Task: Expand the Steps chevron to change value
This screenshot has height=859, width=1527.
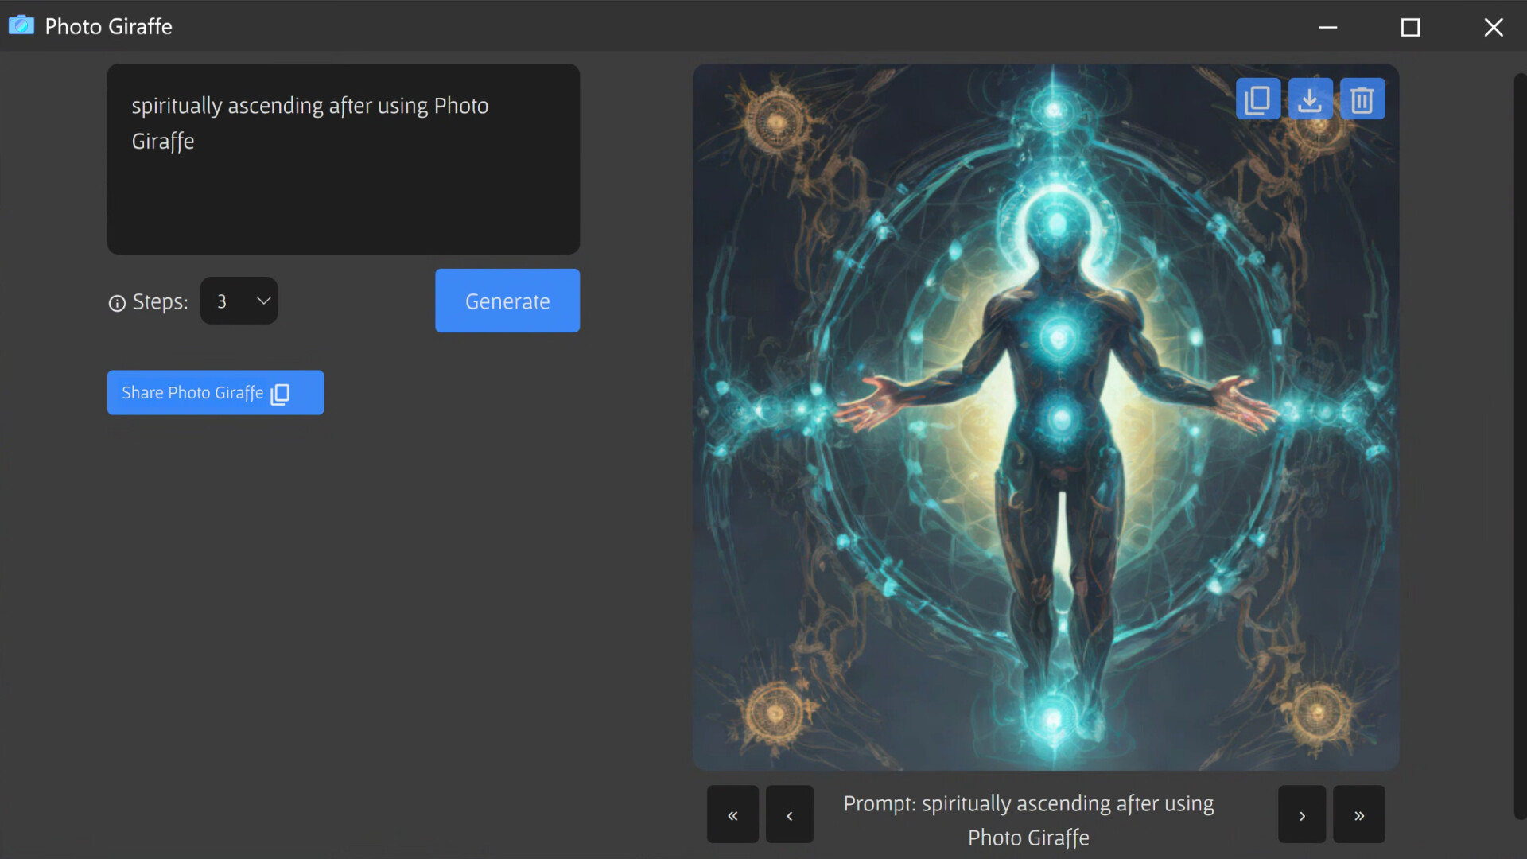Action: (x=262, y=301)
